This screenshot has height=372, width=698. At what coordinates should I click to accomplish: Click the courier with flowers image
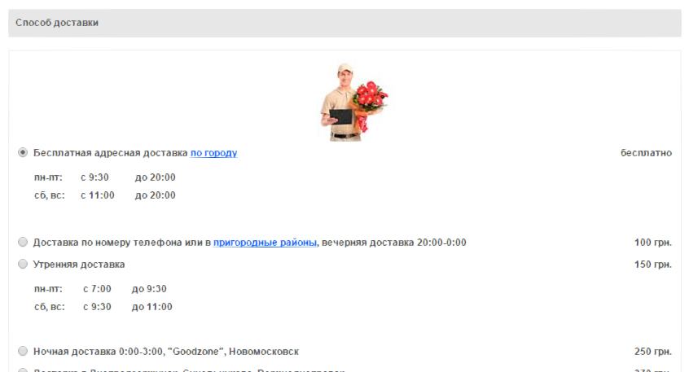click(354, 103)
